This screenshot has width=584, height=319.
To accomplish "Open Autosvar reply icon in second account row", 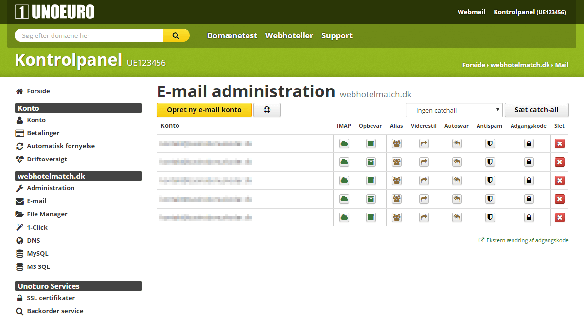I will click(457, 162).
